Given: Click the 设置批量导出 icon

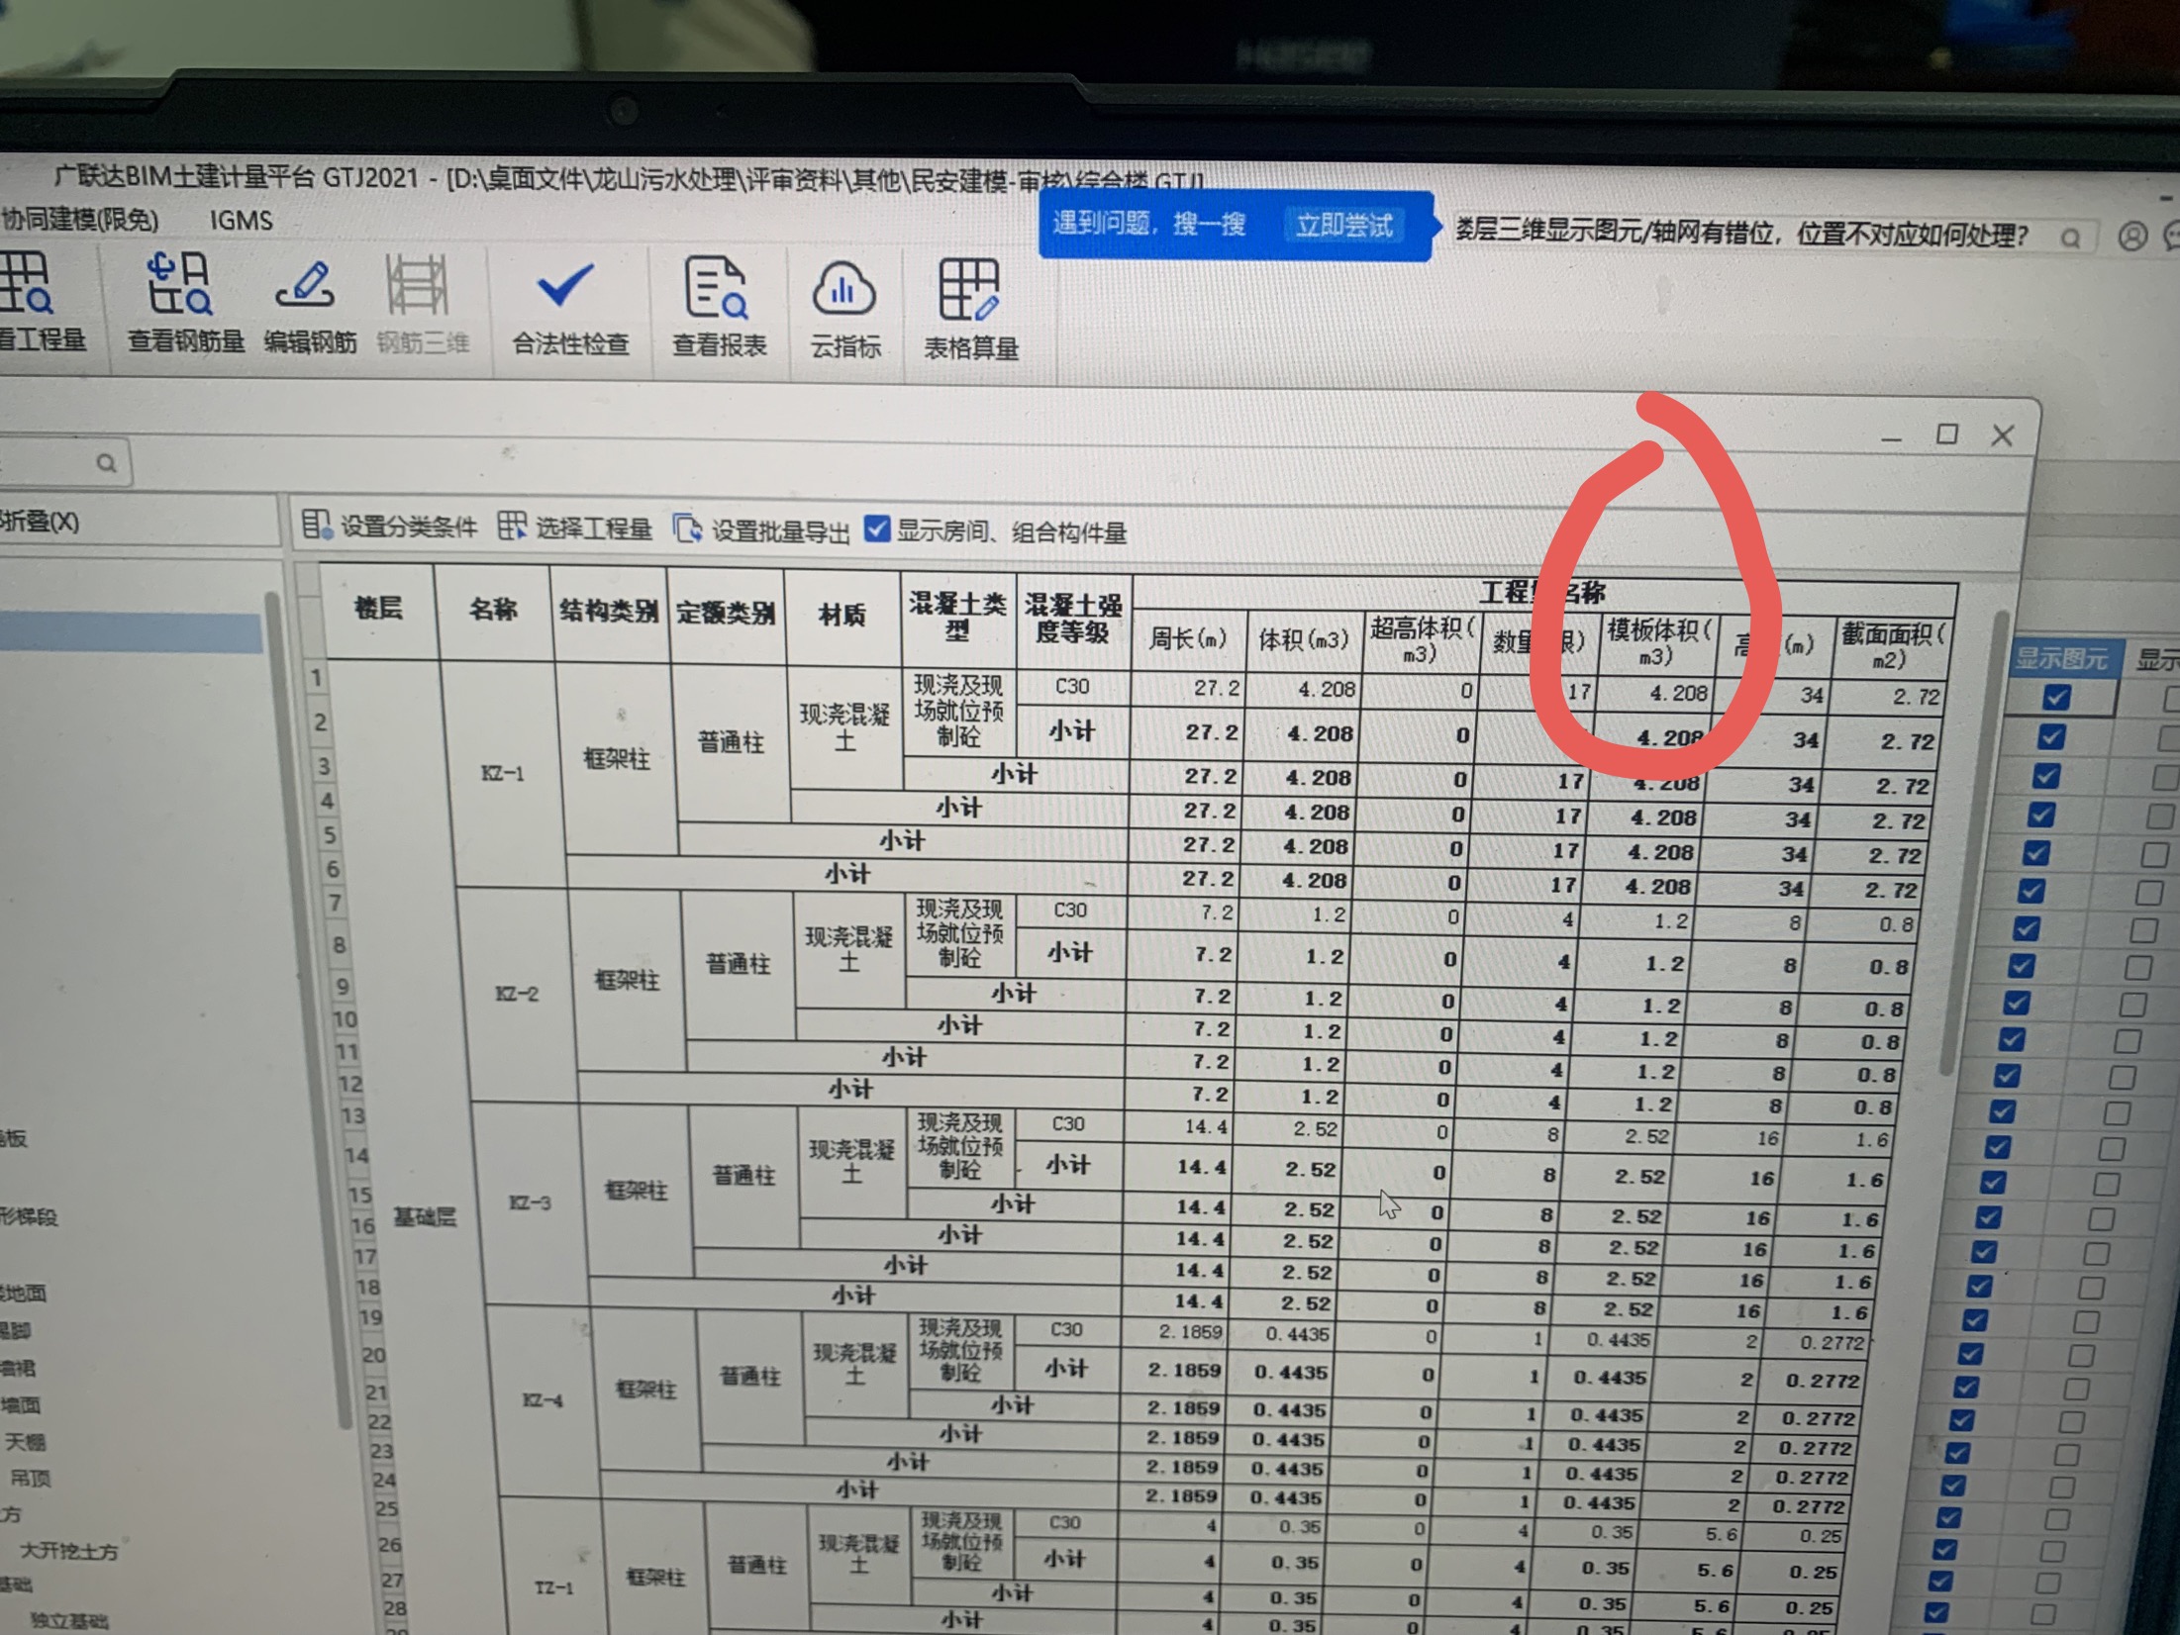Looking at the screenshot, I should [687, 529].
